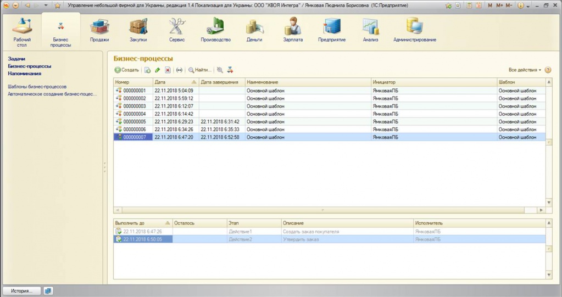The height and width of the screenshot is (297, 562).
Task: Click the cancel search icon
Action: [220, 70]
